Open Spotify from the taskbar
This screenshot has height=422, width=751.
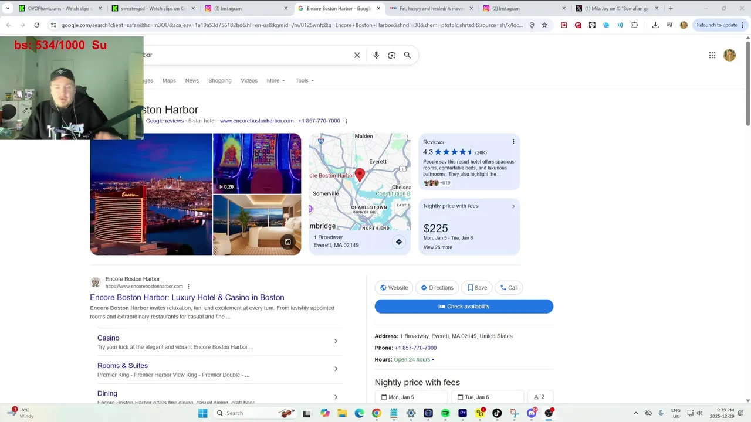pyautogui.click(x=445, y=413)
